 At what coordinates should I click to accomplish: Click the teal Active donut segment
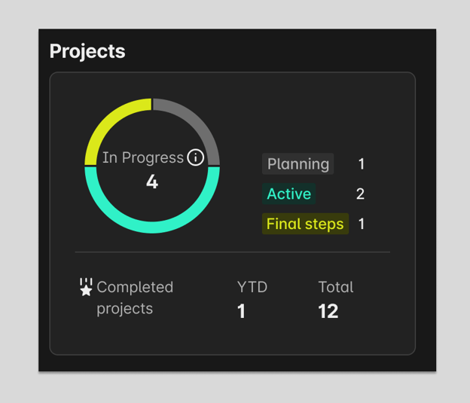coord(152,225)
